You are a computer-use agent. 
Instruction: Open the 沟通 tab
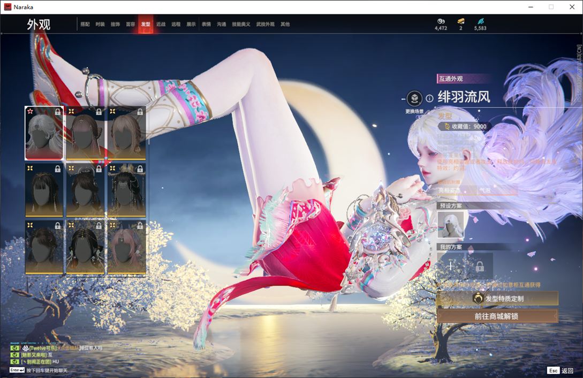click(x=222, y=24)
